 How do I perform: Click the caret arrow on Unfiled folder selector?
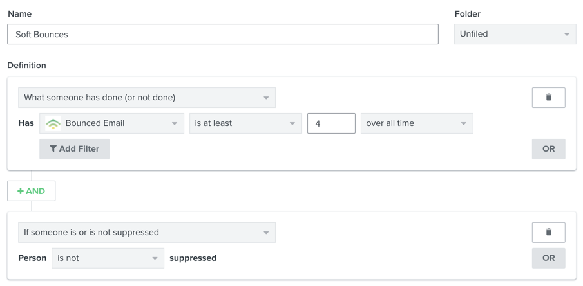(567, 35)
